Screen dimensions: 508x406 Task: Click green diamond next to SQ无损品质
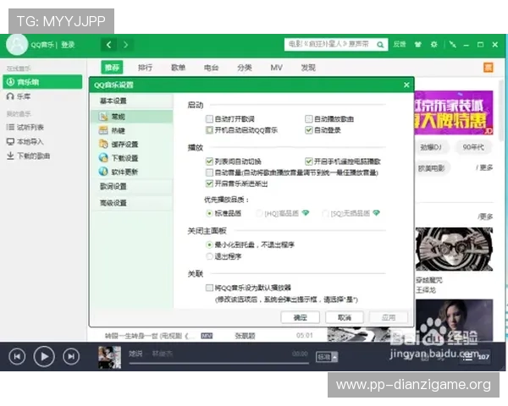pos(376,213)
